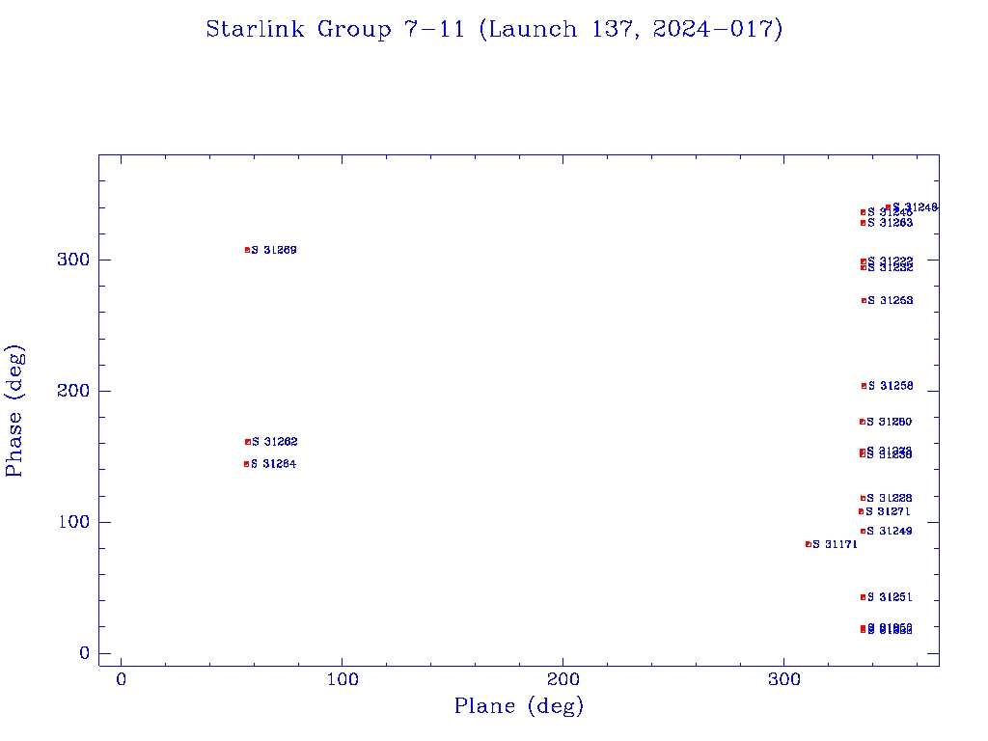
Task: Click the '0' tick on Phase axis
Action: click(x=85, y=653)
